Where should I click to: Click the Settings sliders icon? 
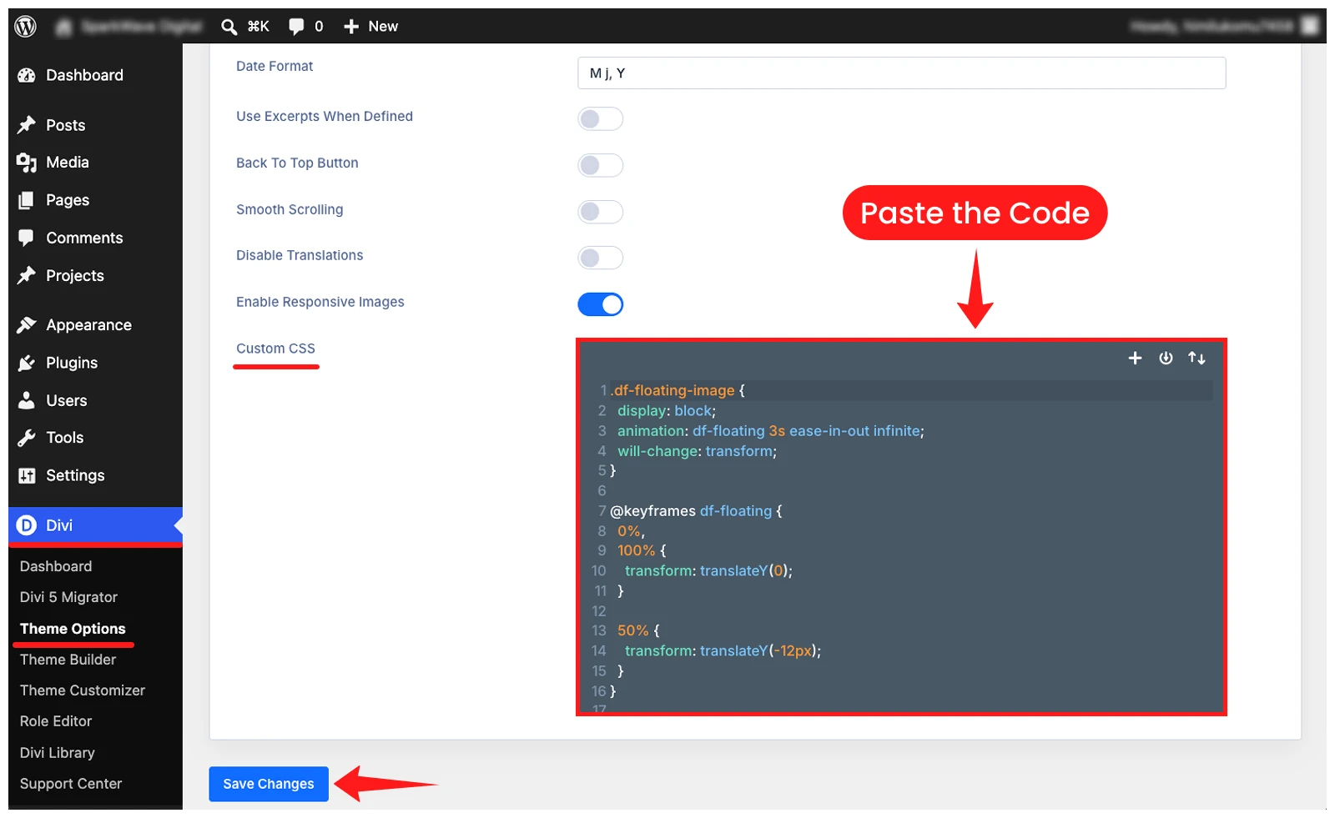tap(27, 475)
